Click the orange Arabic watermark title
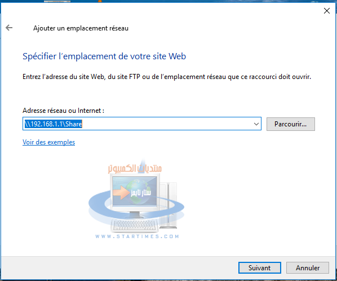 point(135,168)
